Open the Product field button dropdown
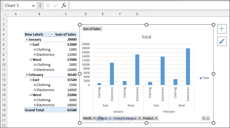The height and width of the screenshot is (128, 230). point(156,118)
